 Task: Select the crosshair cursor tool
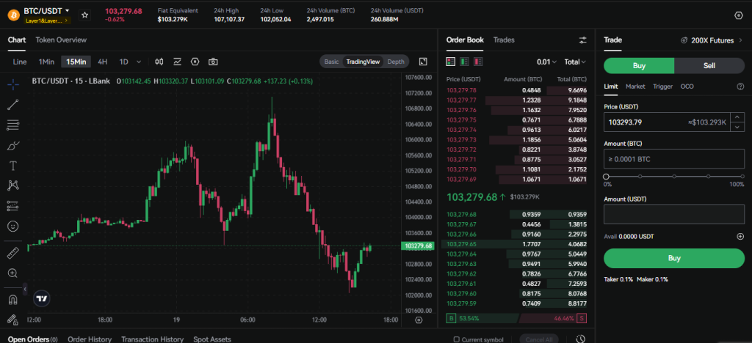coord(13,85)
